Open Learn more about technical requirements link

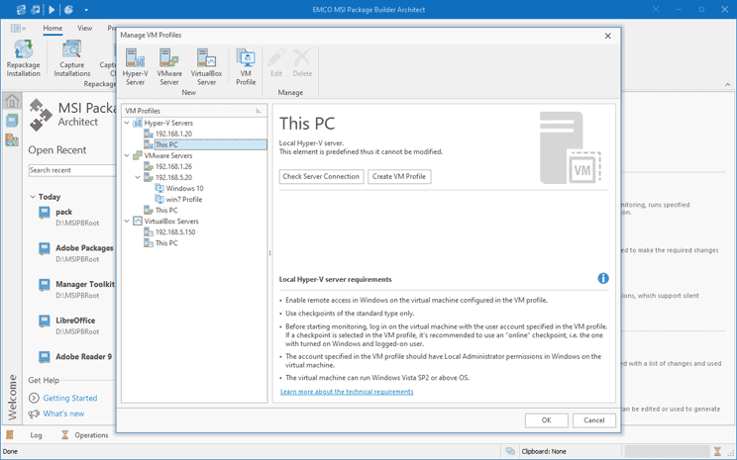click(347, 392)
